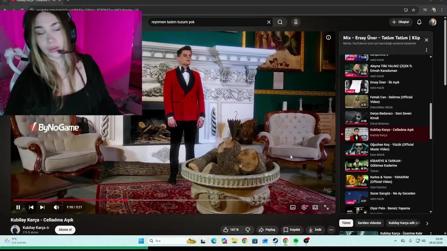Clear the YouTube search text
The height and width of the screenshot is (251, 447).
[269, 22]
